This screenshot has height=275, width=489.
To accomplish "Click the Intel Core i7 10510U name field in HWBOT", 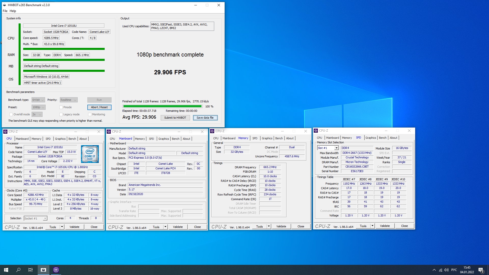I will point(64,26).
